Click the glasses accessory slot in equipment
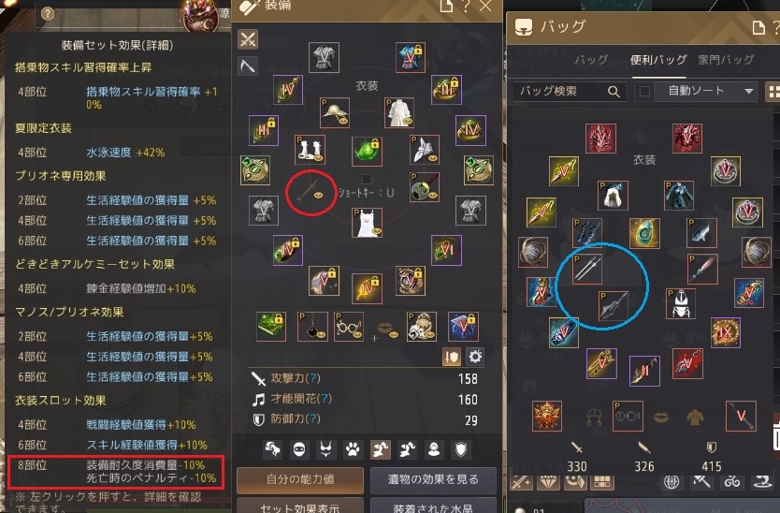Screen dimensions: 780x513 (348, 327)
